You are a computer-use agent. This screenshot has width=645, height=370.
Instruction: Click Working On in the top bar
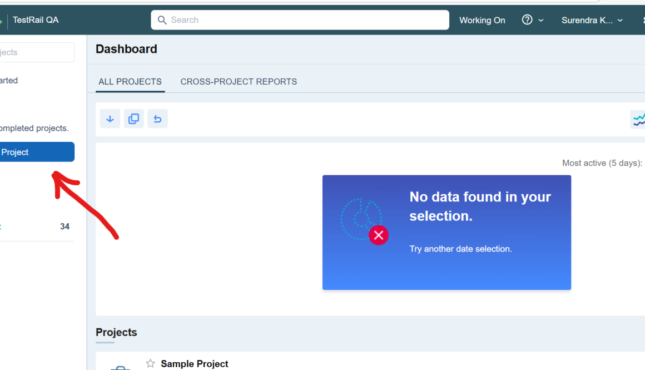click(x=482, y=19)
